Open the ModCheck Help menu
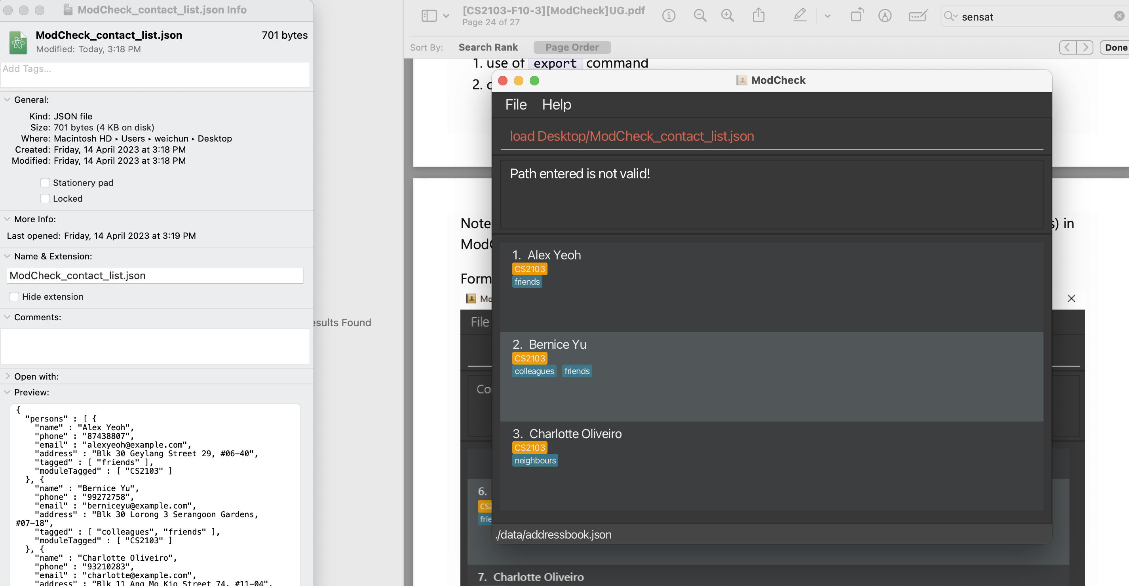The image size is (1129, 586). [557, 105]
